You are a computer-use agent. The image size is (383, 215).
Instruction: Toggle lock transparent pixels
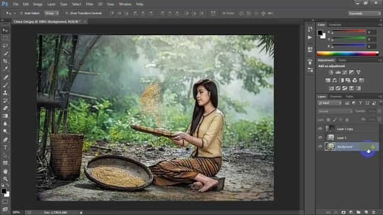[329, 119]
